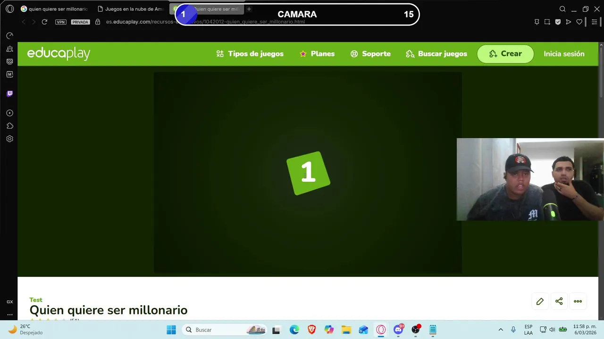Expand the system tray hidden icons chevron
604x339 pixels.
pos(501,330)
